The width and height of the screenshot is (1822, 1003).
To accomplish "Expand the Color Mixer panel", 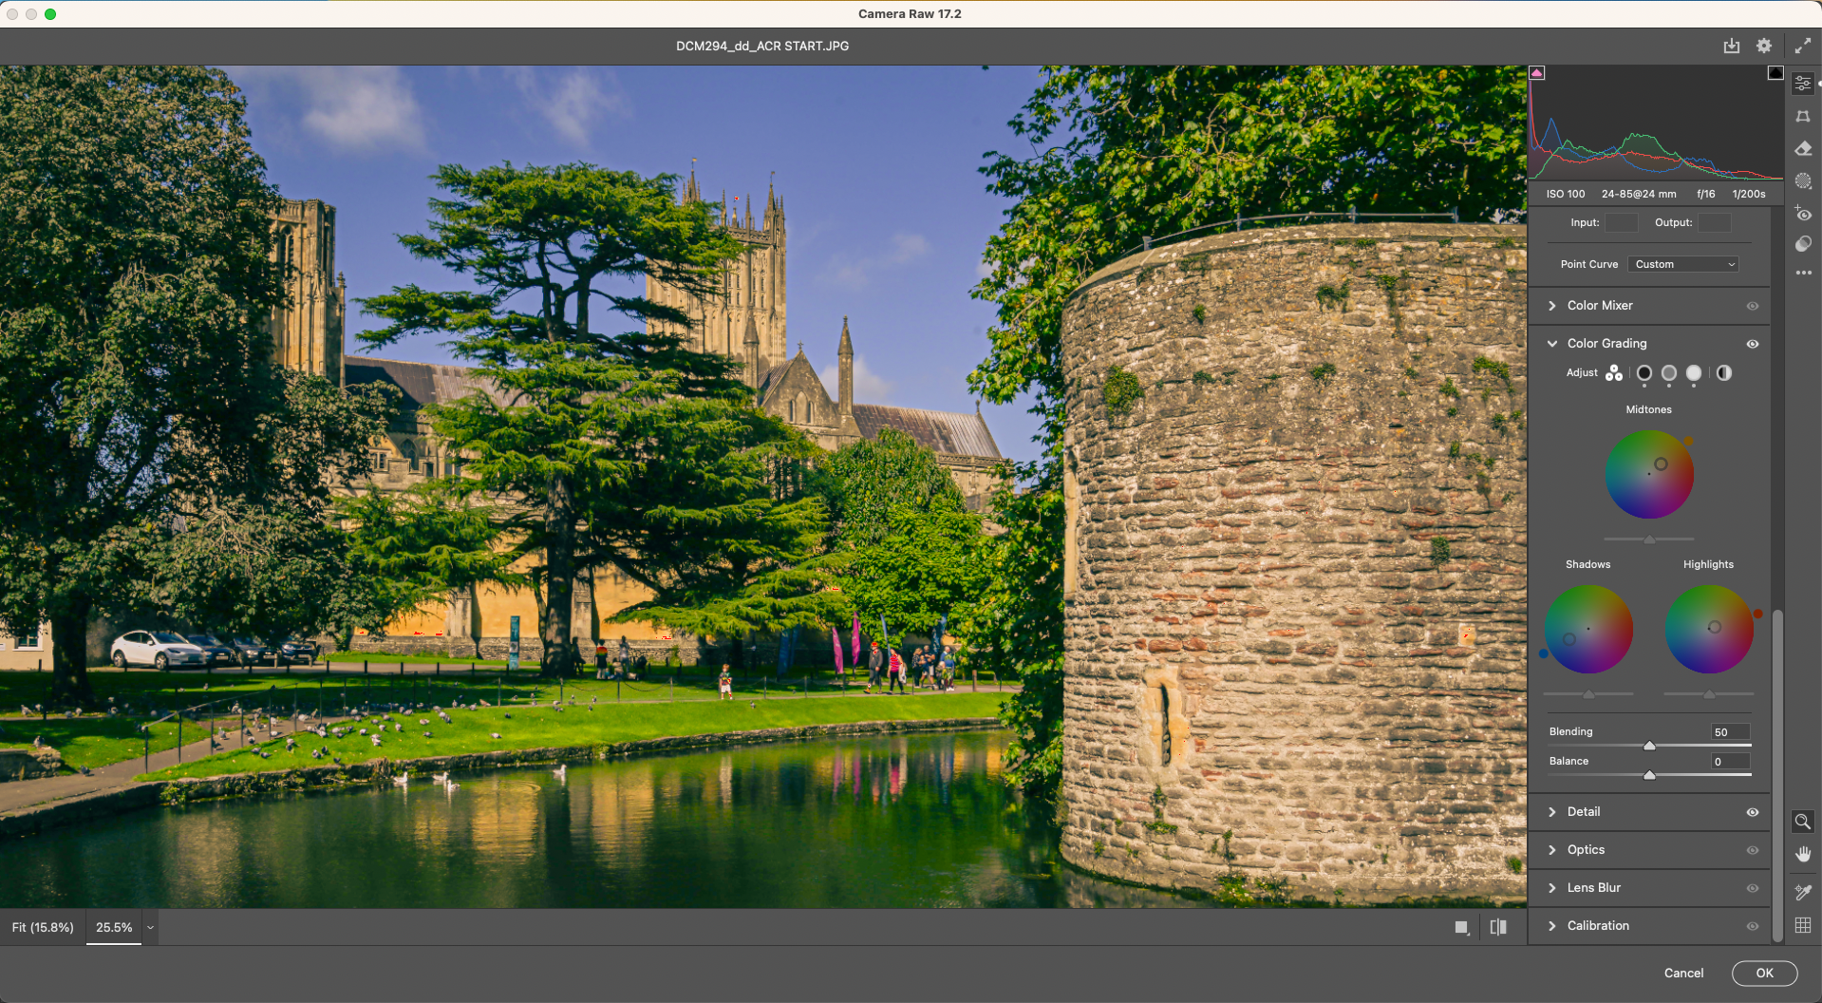I will coord(1552,306).
